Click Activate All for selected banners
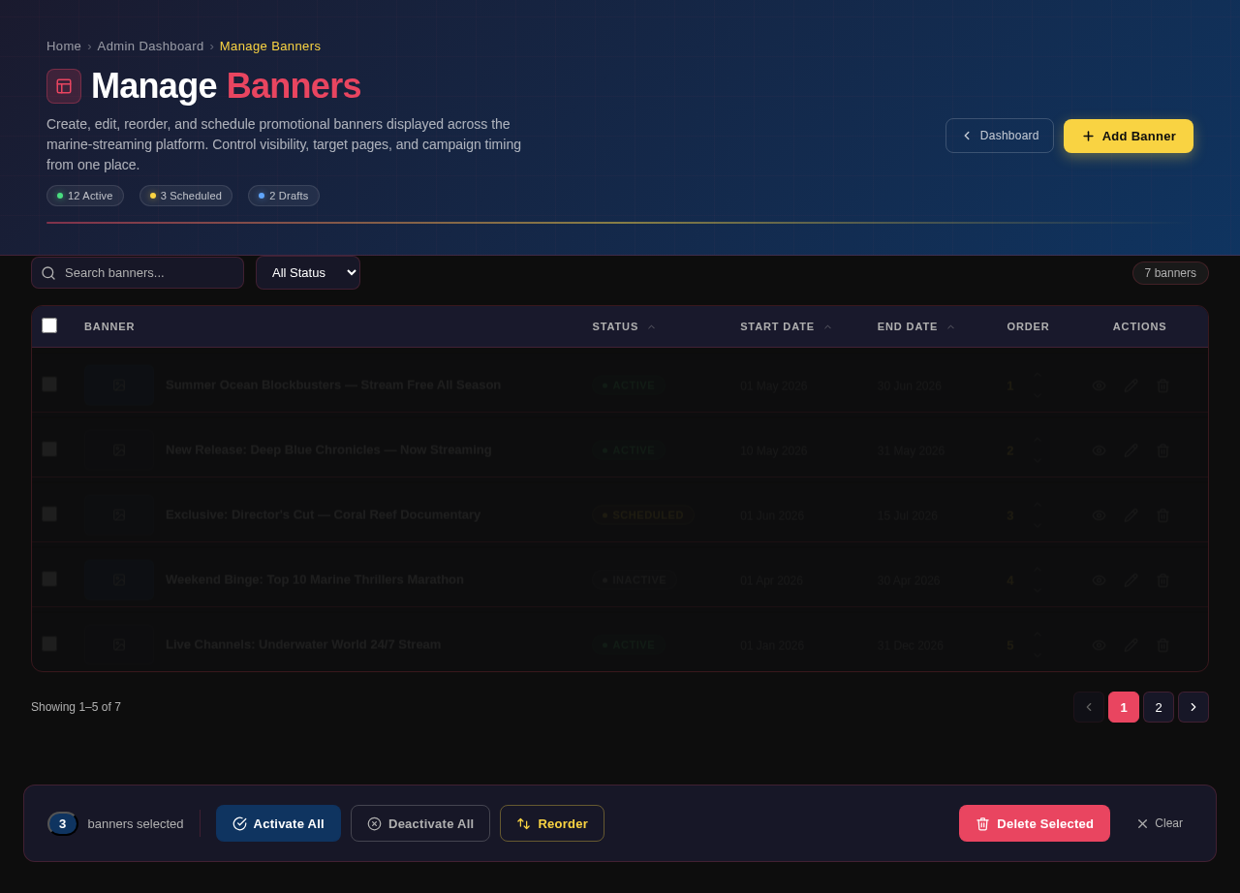1240x893 pixels. click(278, 823)
